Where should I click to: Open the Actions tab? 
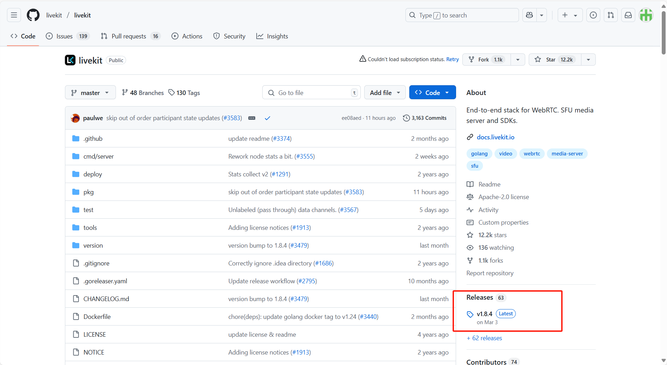coord(187,36)
